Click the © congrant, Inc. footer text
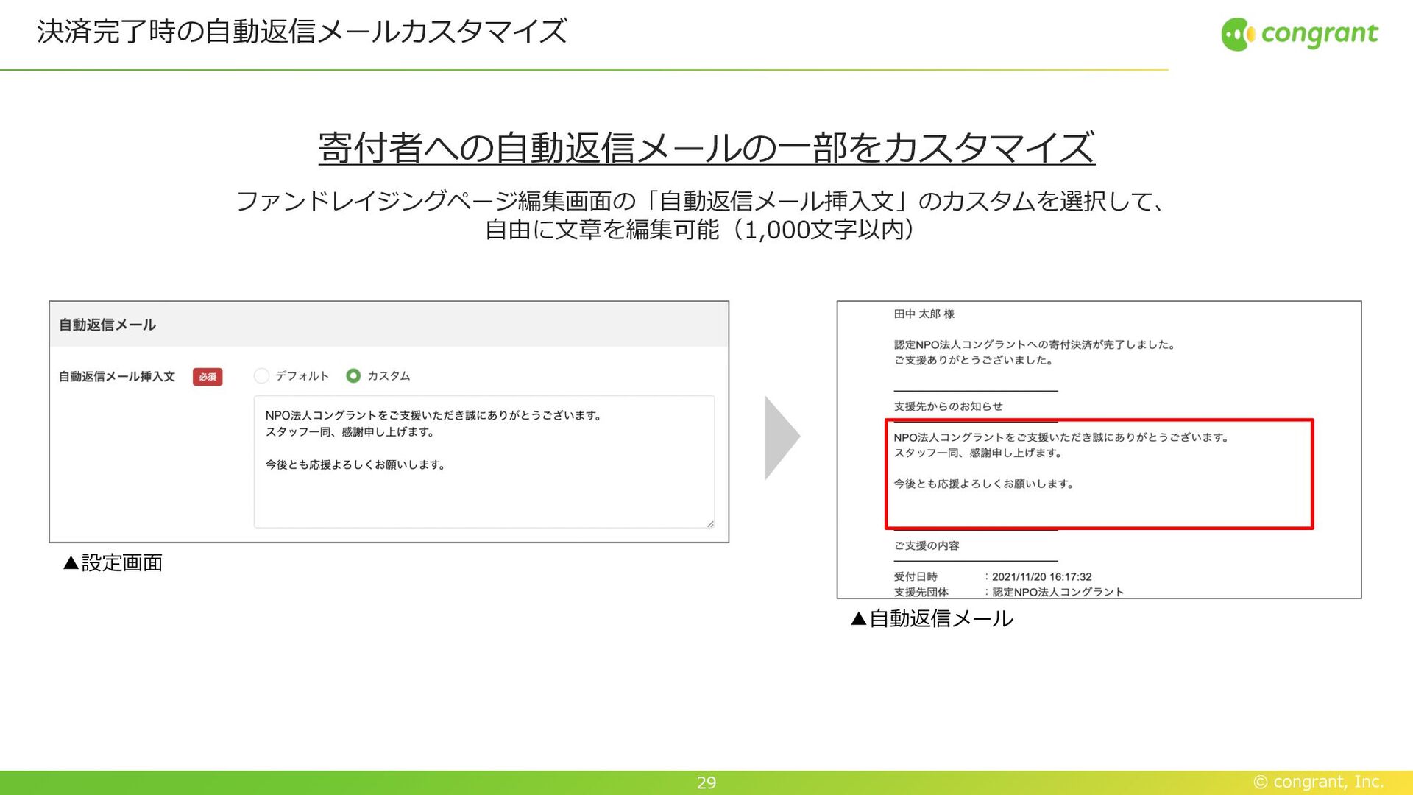The image size is (1413, 795). pyautogui.click(x=1318, y=782)
